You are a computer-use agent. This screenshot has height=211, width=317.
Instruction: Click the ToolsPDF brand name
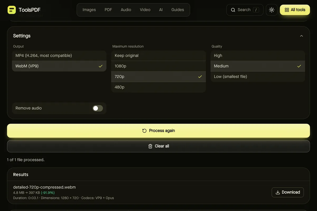tap(30, 10)
